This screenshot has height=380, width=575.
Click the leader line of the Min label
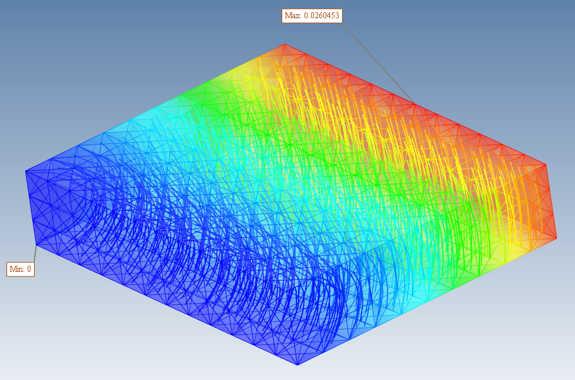[x=35, y=254]
